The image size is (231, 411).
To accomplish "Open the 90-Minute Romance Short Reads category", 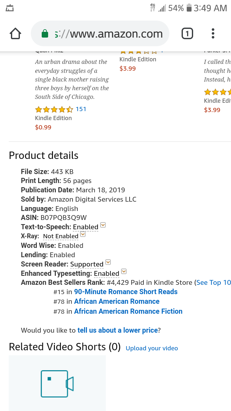I will tap(126, 292).
